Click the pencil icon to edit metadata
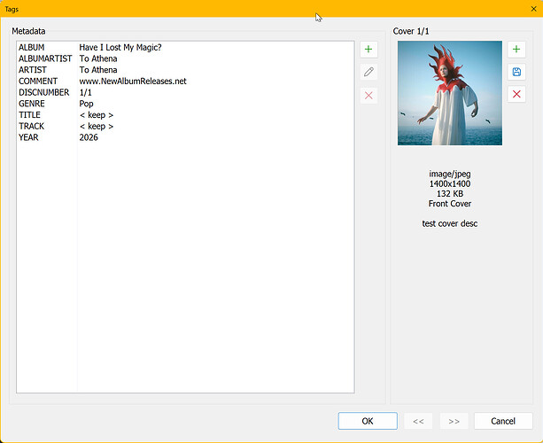Screen dimensions: 543x443 pos(368,72)
